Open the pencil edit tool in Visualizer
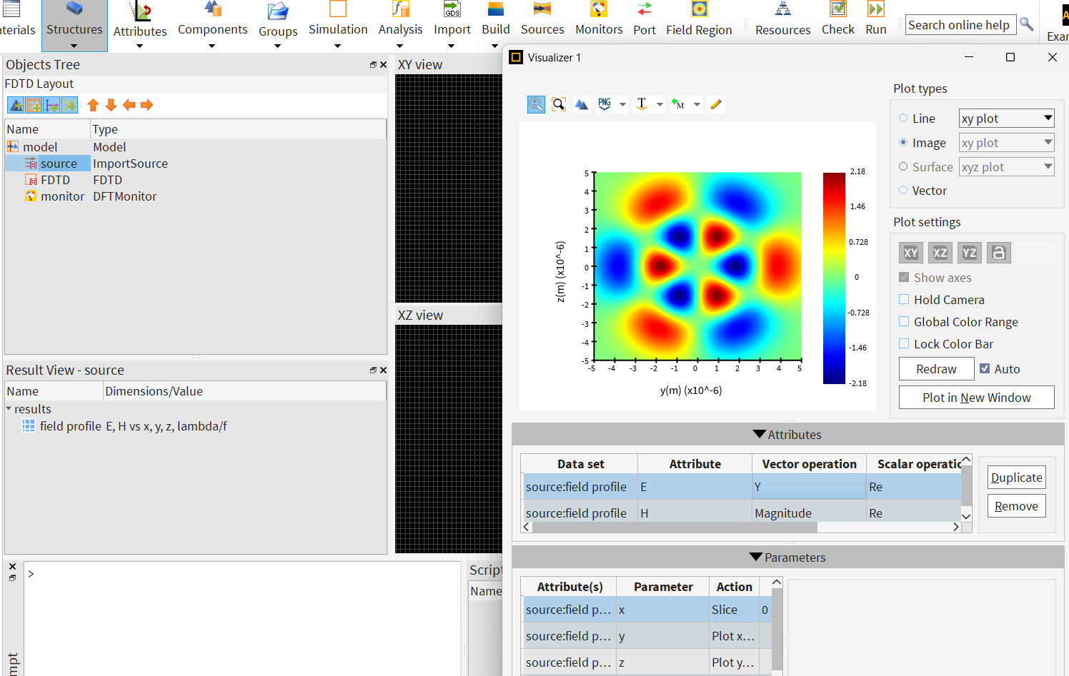Screen dimensions: 1069x676 tap(716, 104)
